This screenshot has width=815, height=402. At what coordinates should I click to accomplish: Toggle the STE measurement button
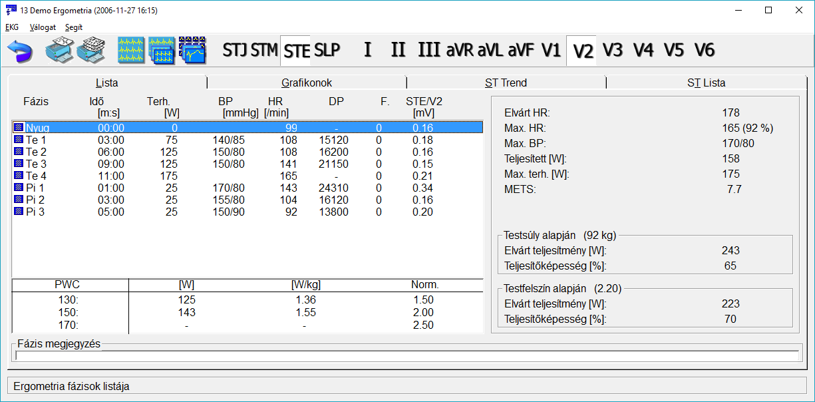(296, 51)
